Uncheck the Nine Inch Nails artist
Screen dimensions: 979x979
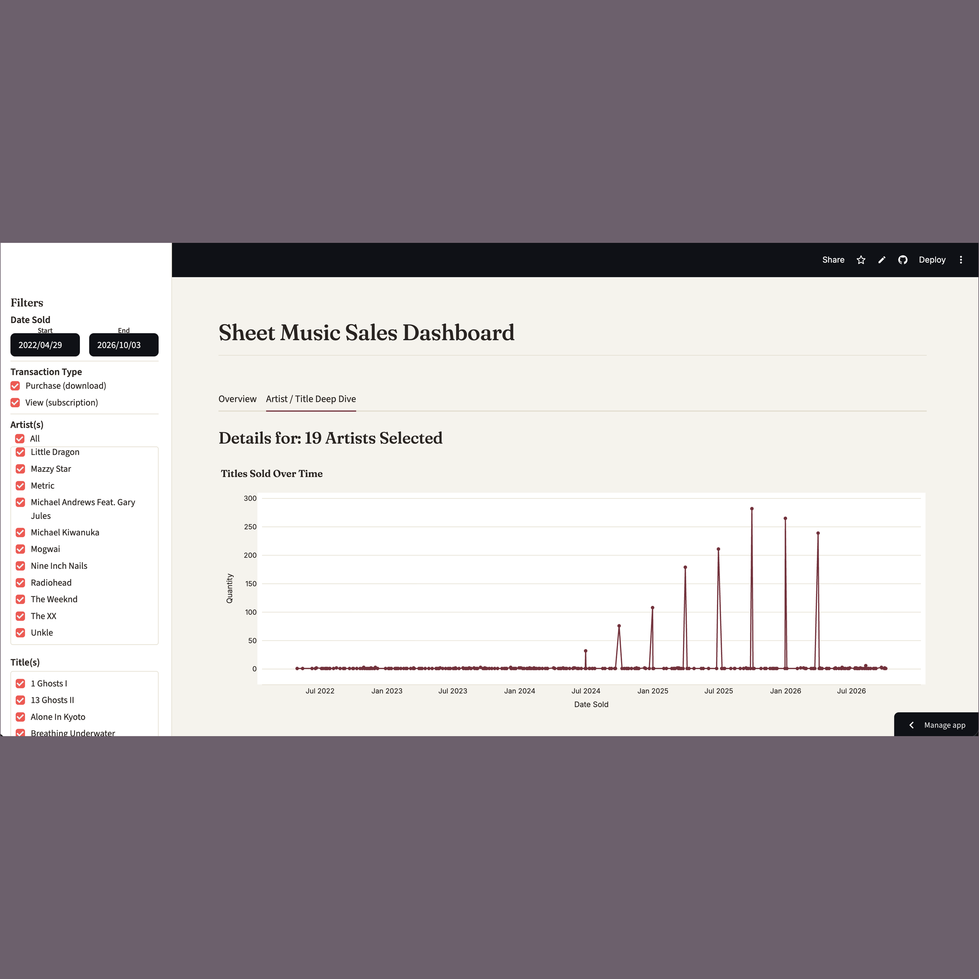(x=20, y=566)
